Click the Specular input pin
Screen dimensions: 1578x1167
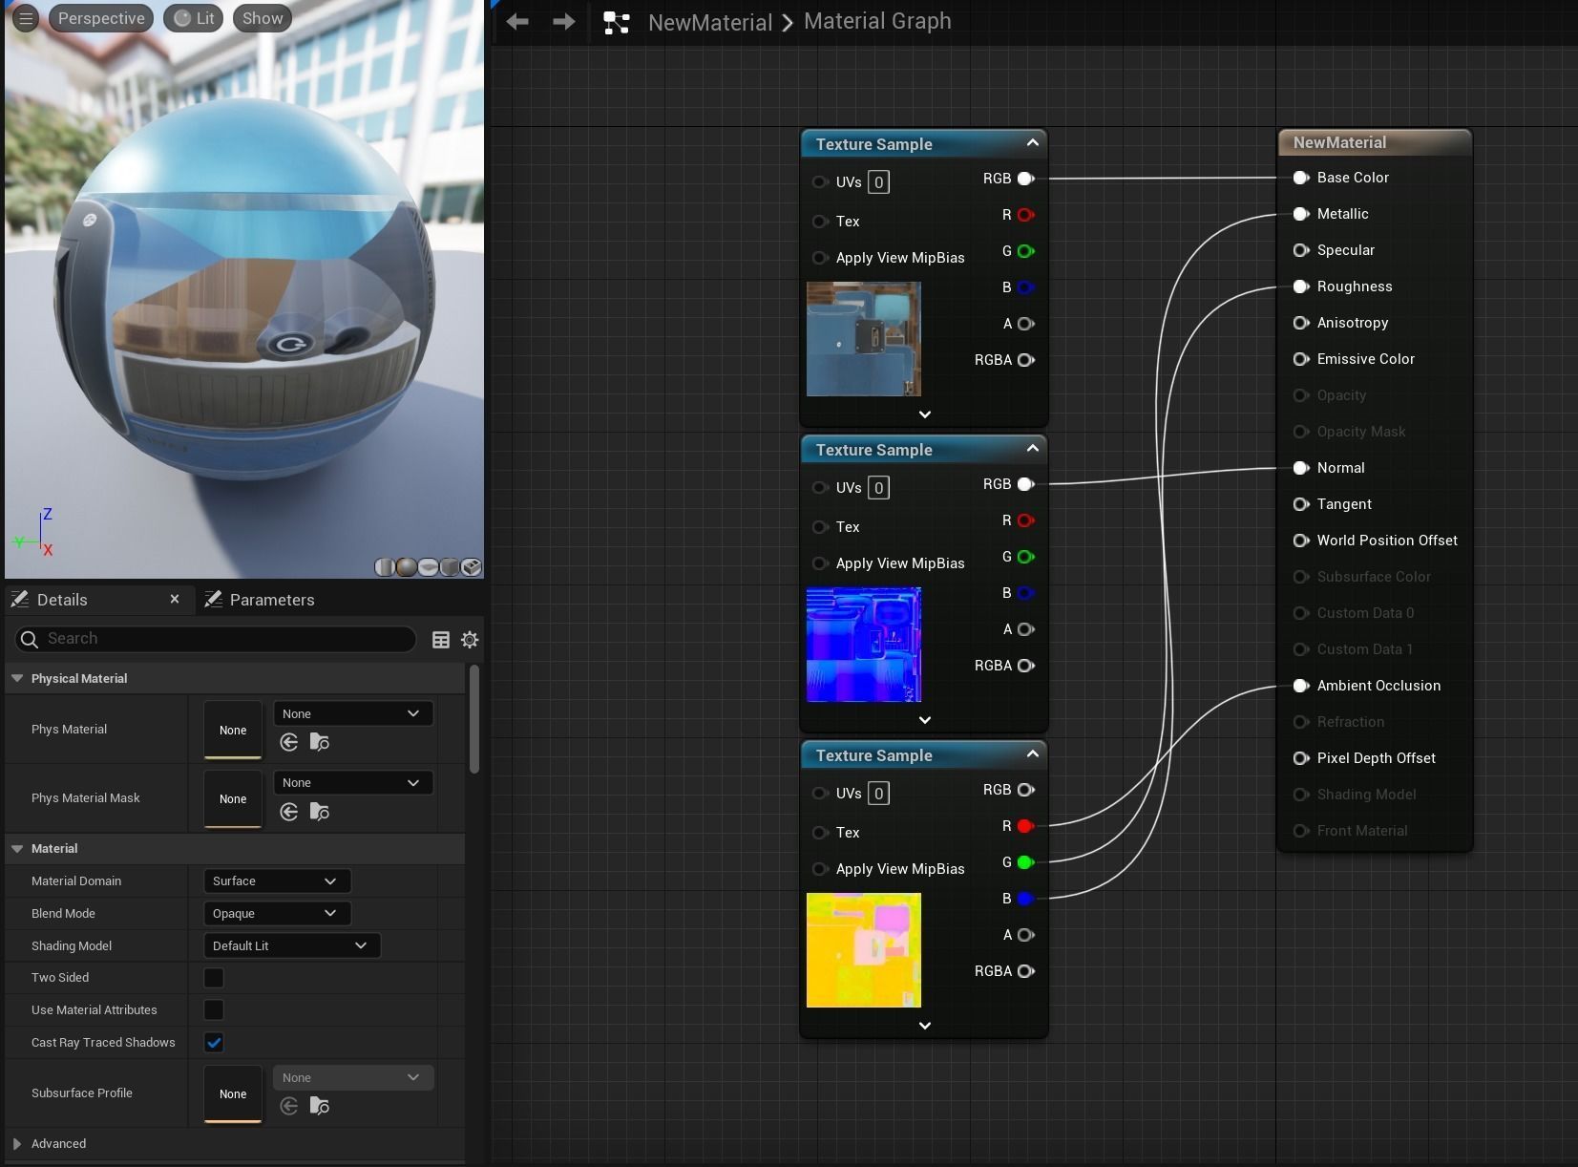(1300, 250)
